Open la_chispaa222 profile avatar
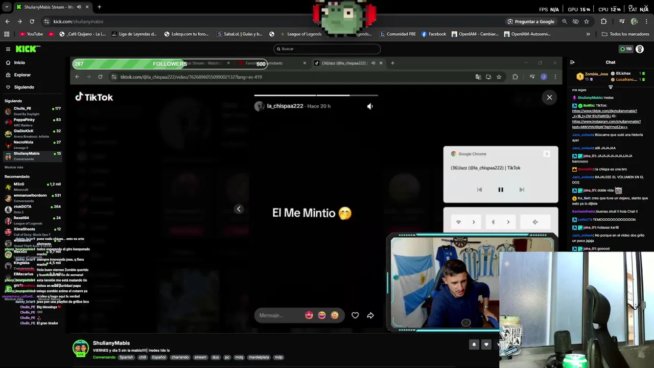The height and width of the screenshot is (368, 654). coord(259,106)
